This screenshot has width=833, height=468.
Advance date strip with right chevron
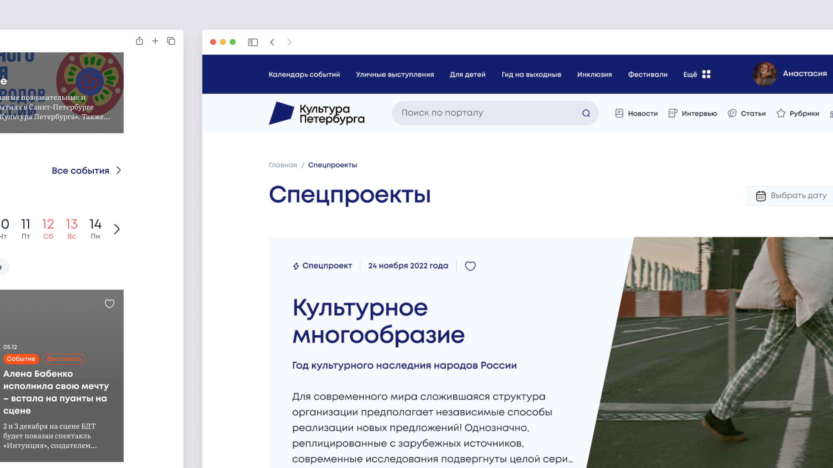117,229
